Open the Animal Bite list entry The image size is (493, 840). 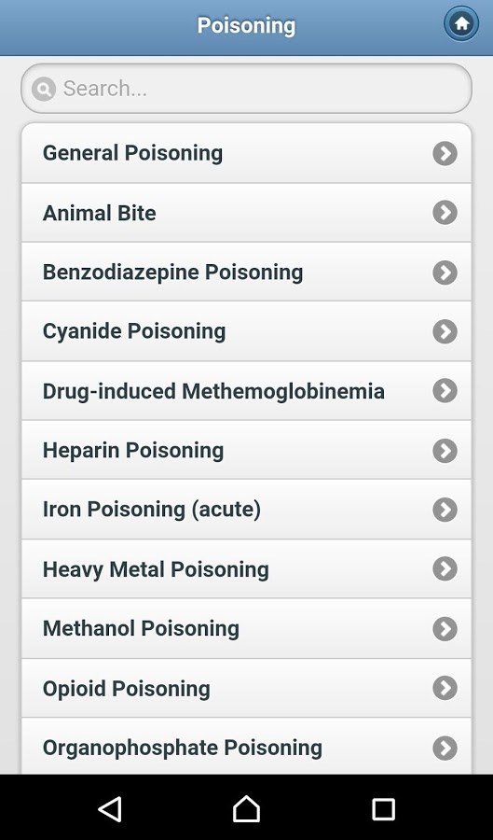pyautogui.click(x=246, y=213)
